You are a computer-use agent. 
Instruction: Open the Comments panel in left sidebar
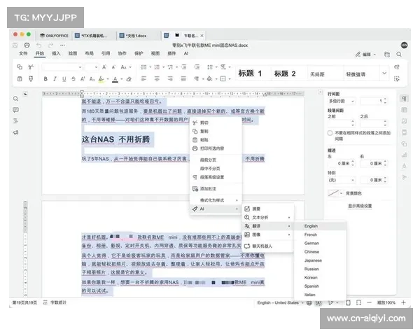(16, 110)
